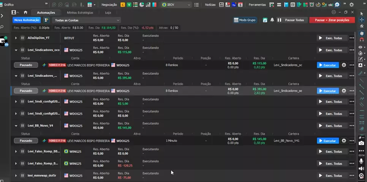Open settings gear for Levi_BB_Novo_V41 row

[344, 141]
